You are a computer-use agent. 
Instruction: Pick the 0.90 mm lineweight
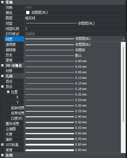(x=72, y=150)
